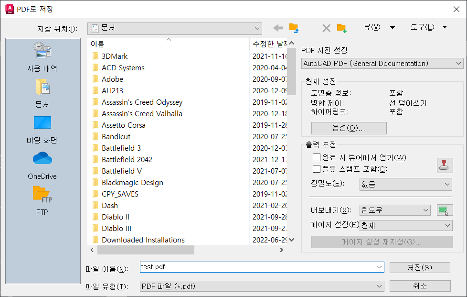The image size is (467, 297).
Task: Select the Diablo III folder
Action: click(112, 229)
